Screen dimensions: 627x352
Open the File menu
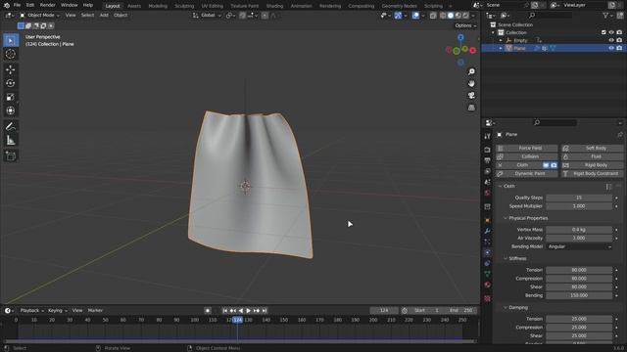click(x=17, y=5)
